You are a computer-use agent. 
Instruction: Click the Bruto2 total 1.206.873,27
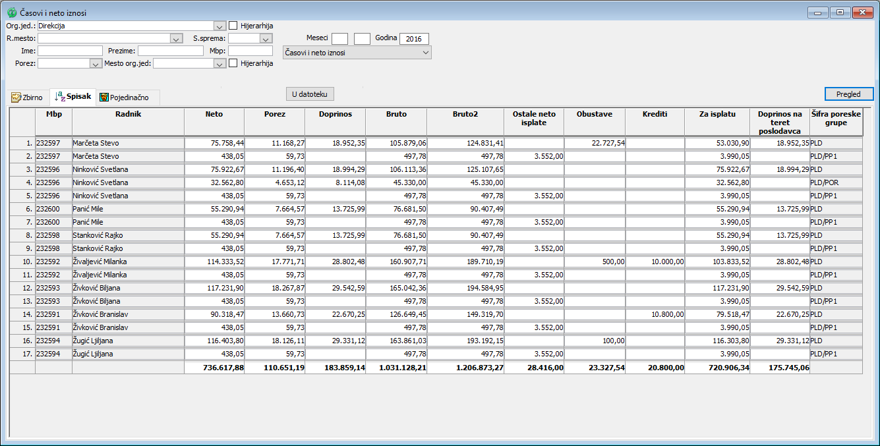tap(465, 368)
